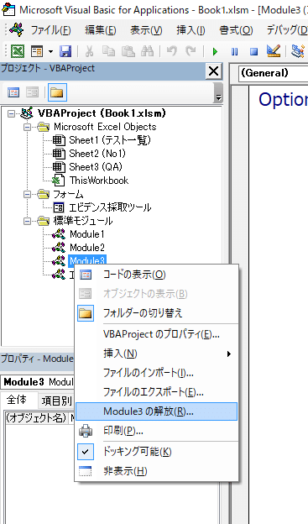Toggle Folders icon in project pane toolbar
Viewport: 308px width, 524px height.
(57, 92)
